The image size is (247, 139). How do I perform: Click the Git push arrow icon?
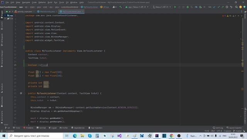pos(223,7)
